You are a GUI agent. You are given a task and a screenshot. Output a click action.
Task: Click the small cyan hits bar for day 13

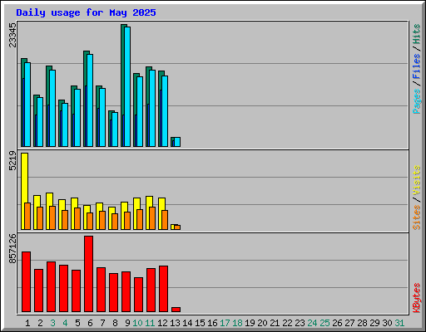[x=177, y=142]
